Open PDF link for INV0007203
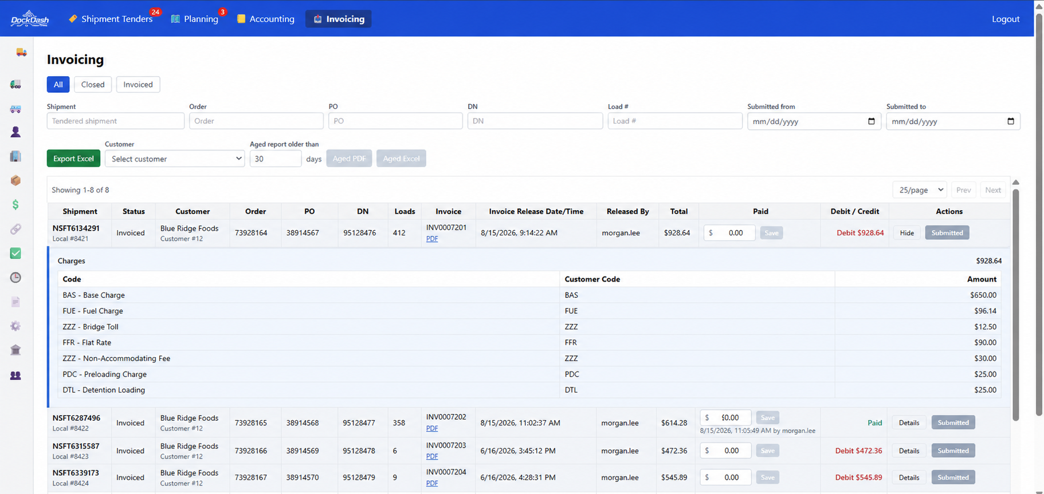 pos(432,457)
